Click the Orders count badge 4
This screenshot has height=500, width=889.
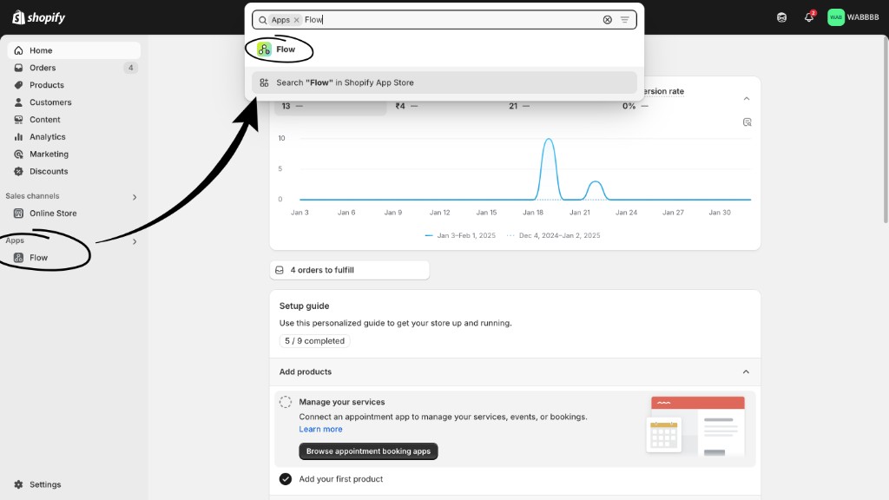(x=131, y=68)
